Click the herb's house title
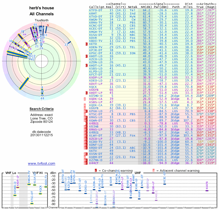The height and width of the screenshot is (210, 219). tap(42, 8)
